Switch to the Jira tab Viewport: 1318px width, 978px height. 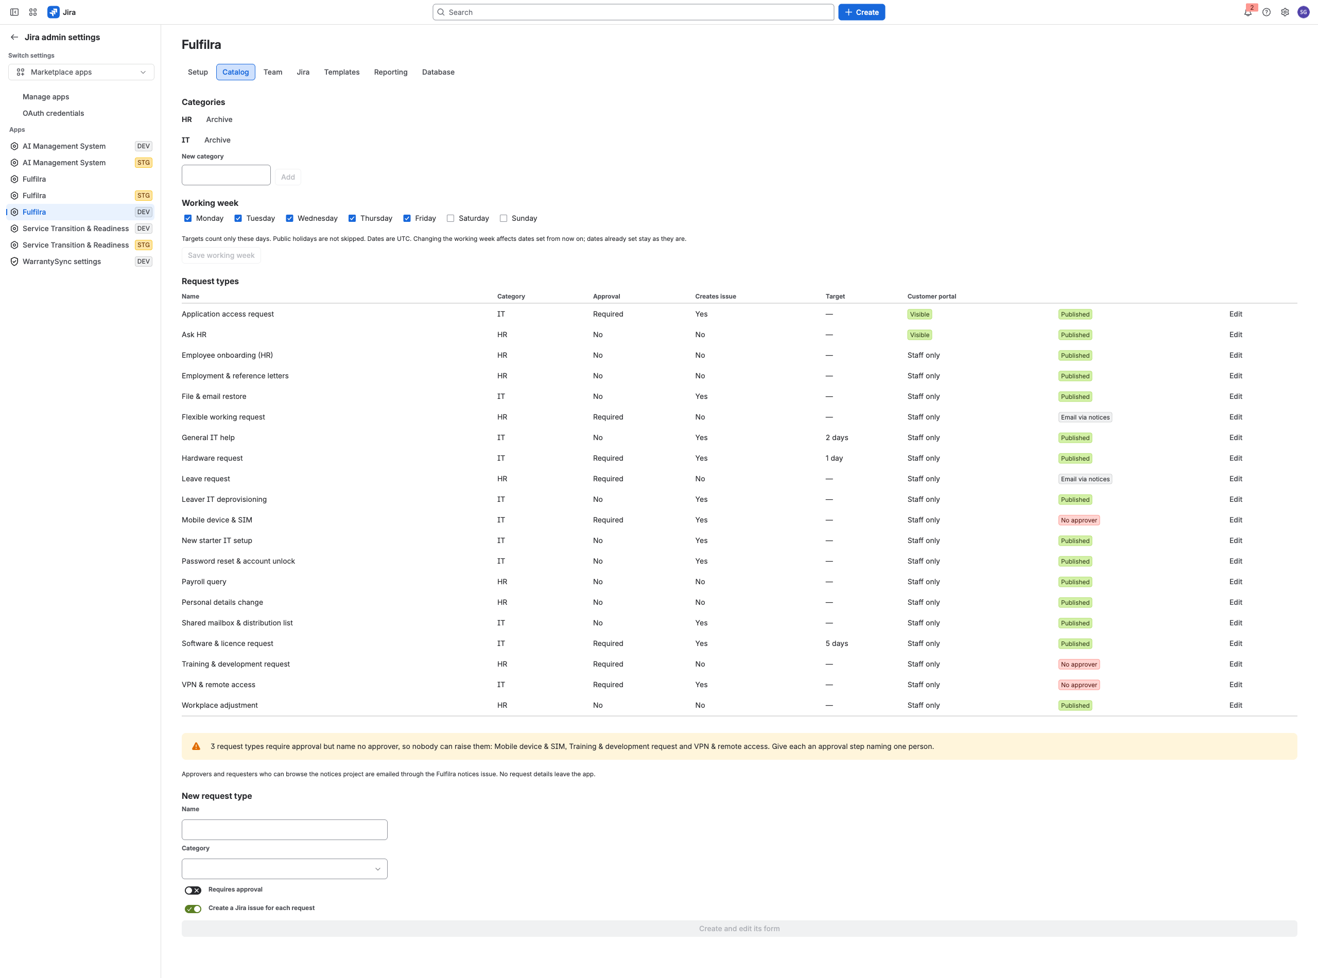303,72
